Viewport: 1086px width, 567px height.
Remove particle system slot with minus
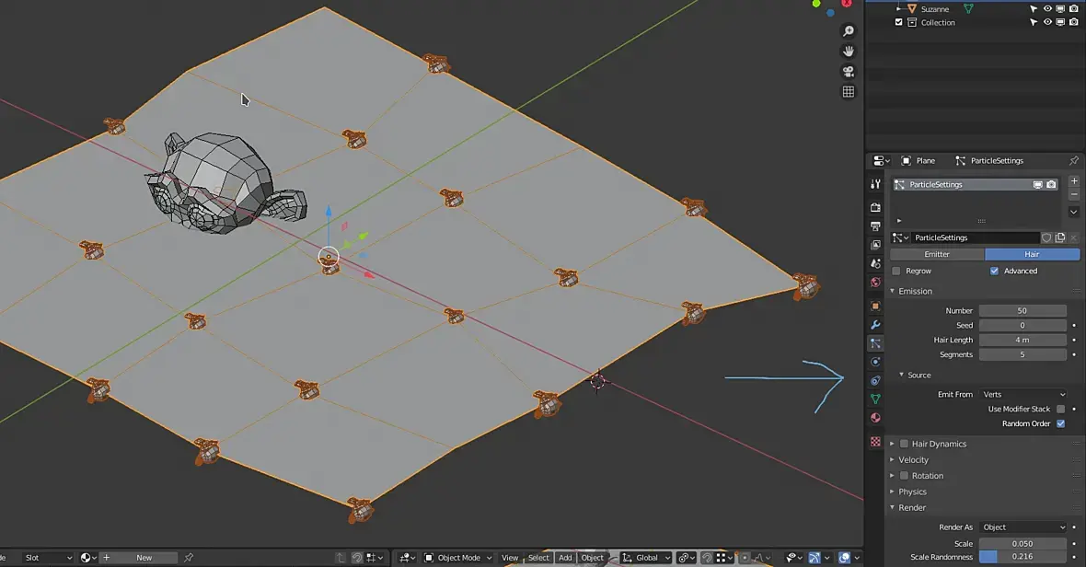[x=1073, y=194]
